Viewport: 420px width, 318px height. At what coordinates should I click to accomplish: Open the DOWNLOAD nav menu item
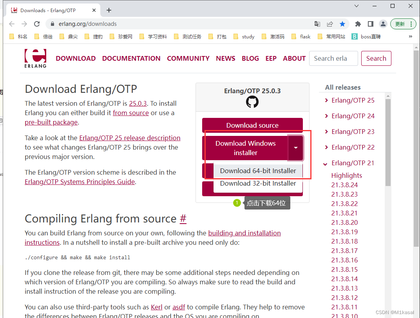click(x=76, y=58)
